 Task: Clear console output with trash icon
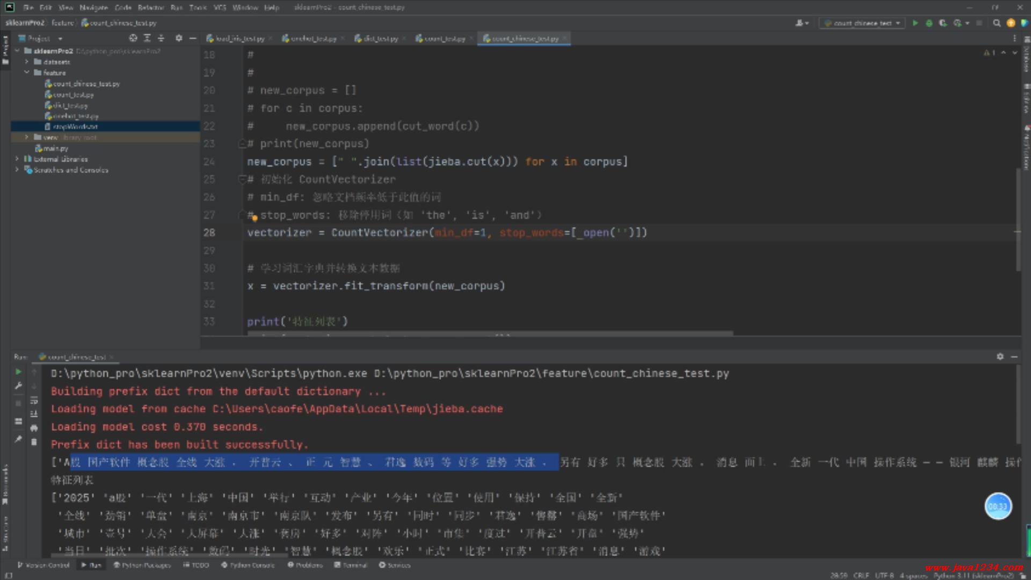coord(34,442)
